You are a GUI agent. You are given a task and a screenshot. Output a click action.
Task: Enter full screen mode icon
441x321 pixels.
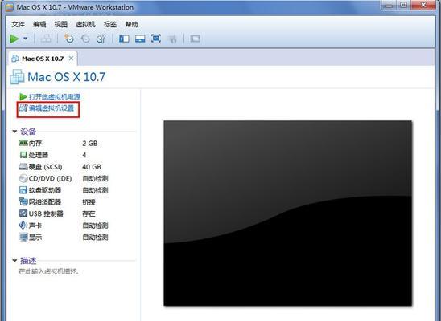(x=156, y=39)
